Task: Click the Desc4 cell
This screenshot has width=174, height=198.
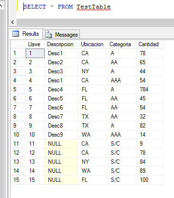Action: click(61, 89)
